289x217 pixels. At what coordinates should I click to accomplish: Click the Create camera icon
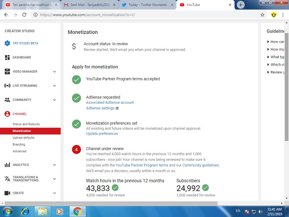[7, 193]
